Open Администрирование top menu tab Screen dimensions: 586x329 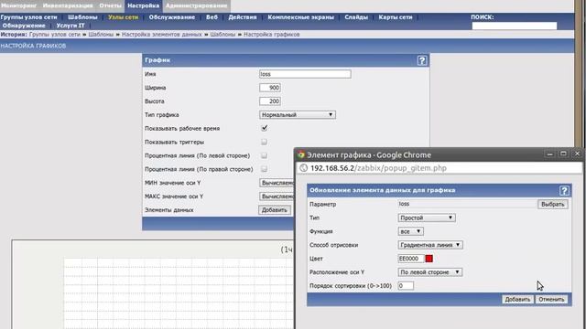coord(196,5)
